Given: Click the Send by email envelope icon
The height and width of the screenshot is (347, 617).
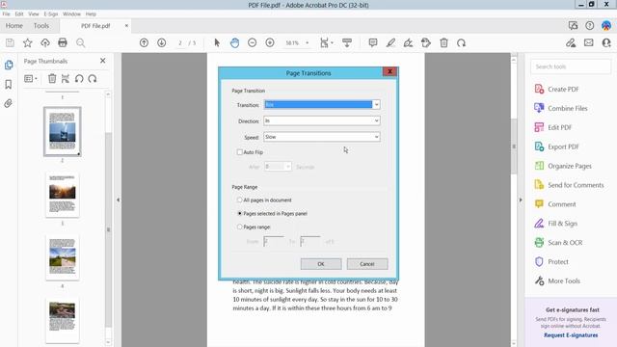Looking at the screenshot, I should pyautogui.click(x=589, y=42).
